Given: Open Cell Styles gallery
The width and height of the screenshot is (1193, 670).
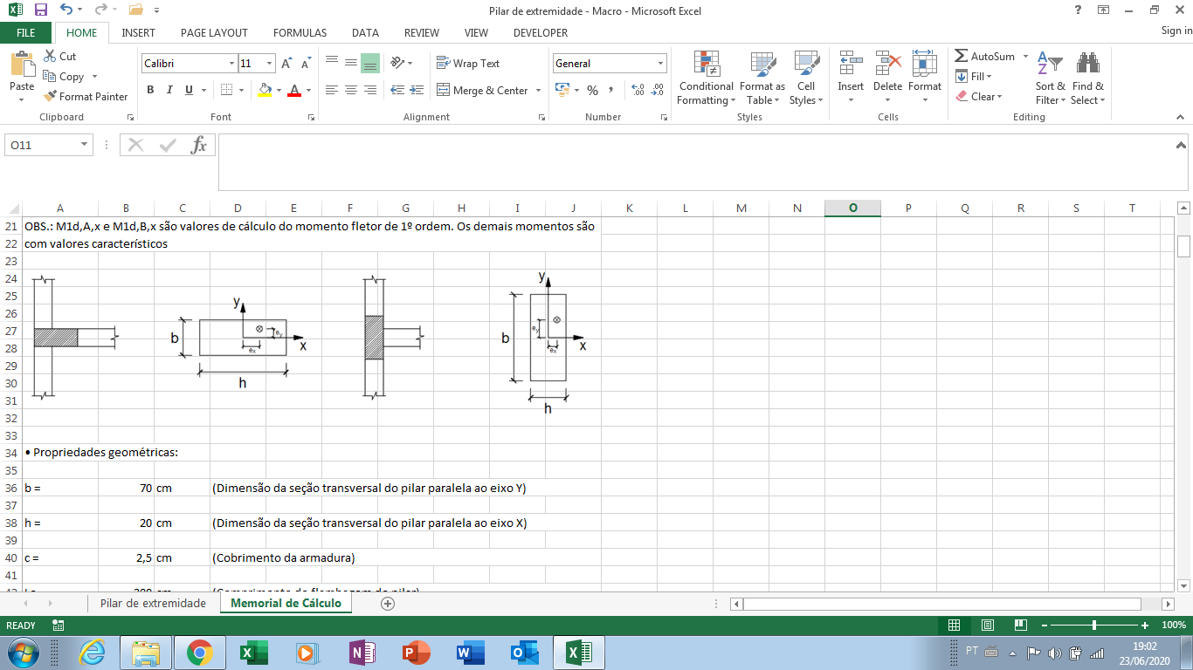Looking at the screenshot, I should coord(806,78).
